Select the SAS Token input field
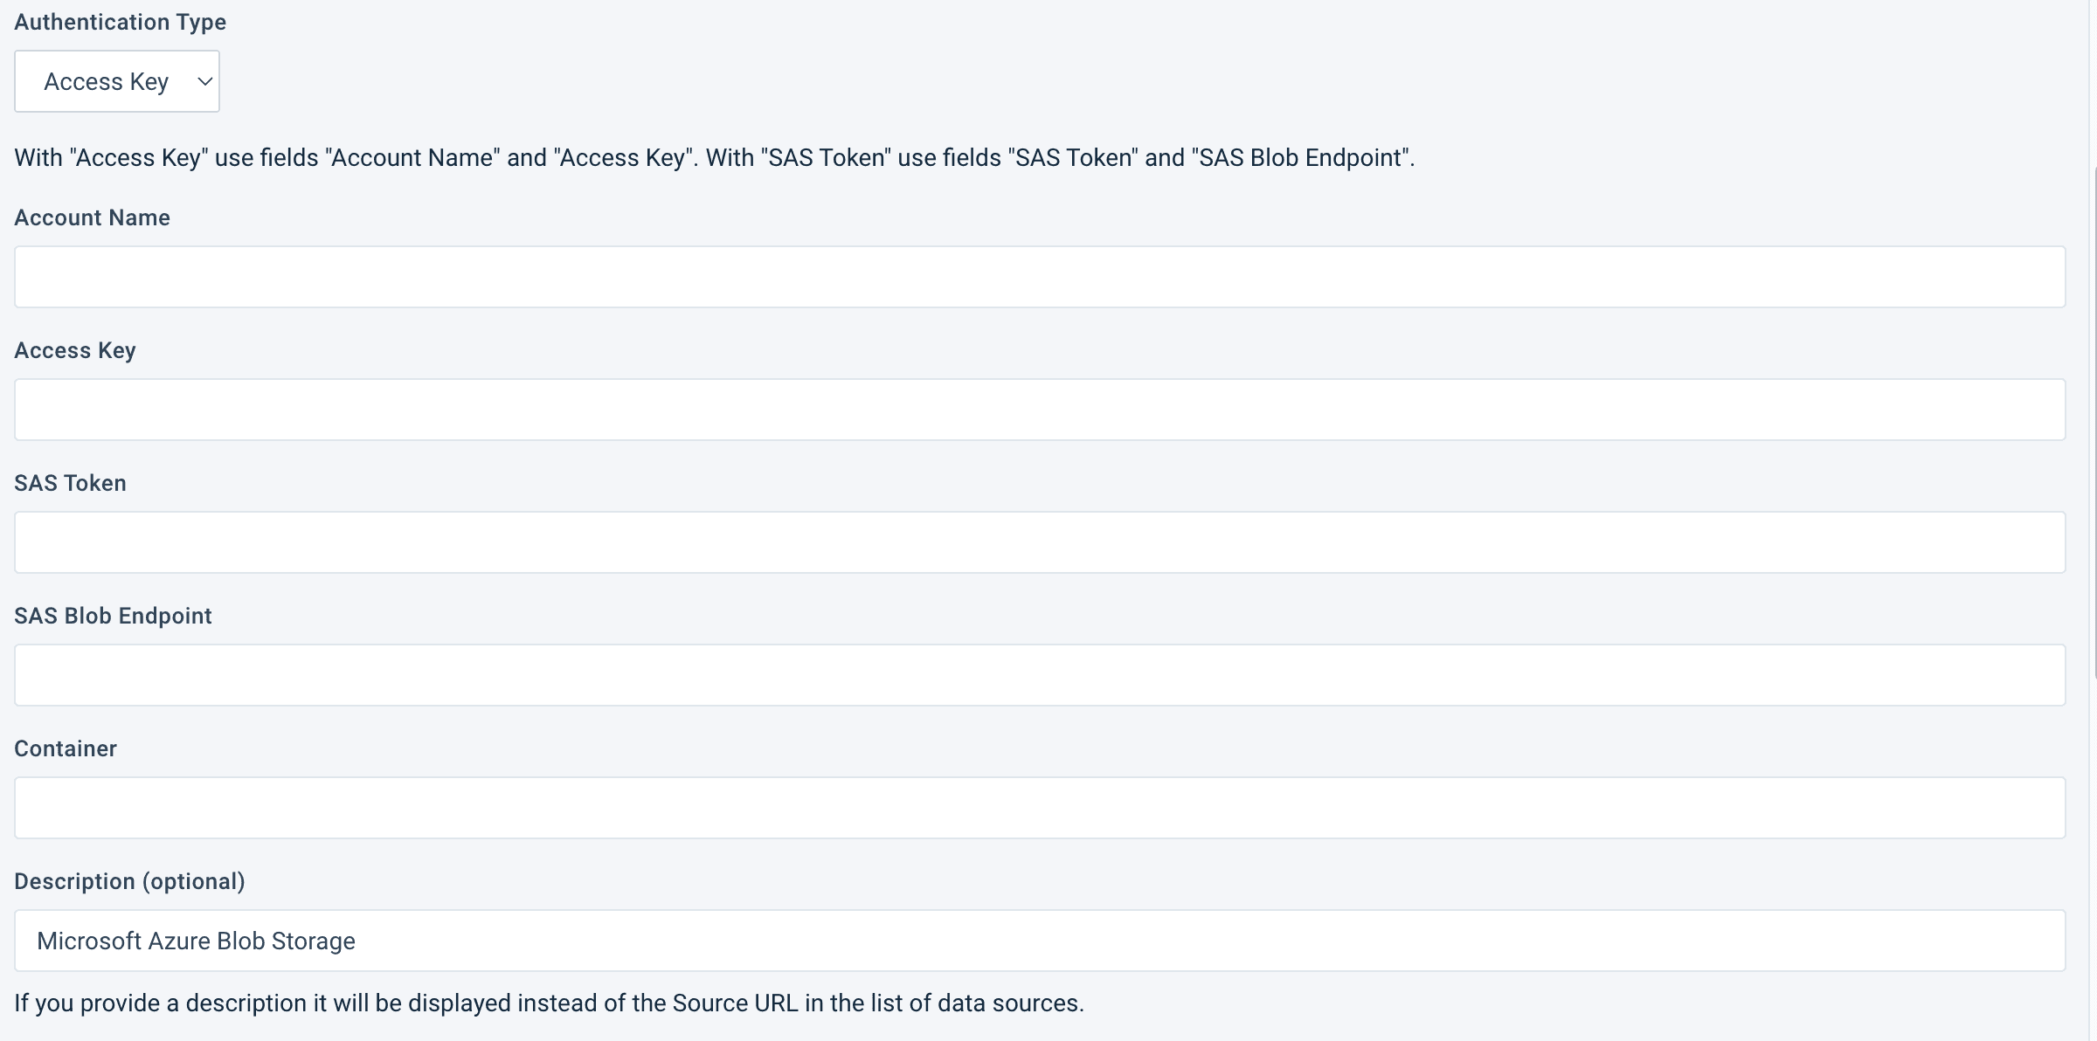Image resolution: width=2097 pixels, height=1041 pixels. pos(1040,542)
